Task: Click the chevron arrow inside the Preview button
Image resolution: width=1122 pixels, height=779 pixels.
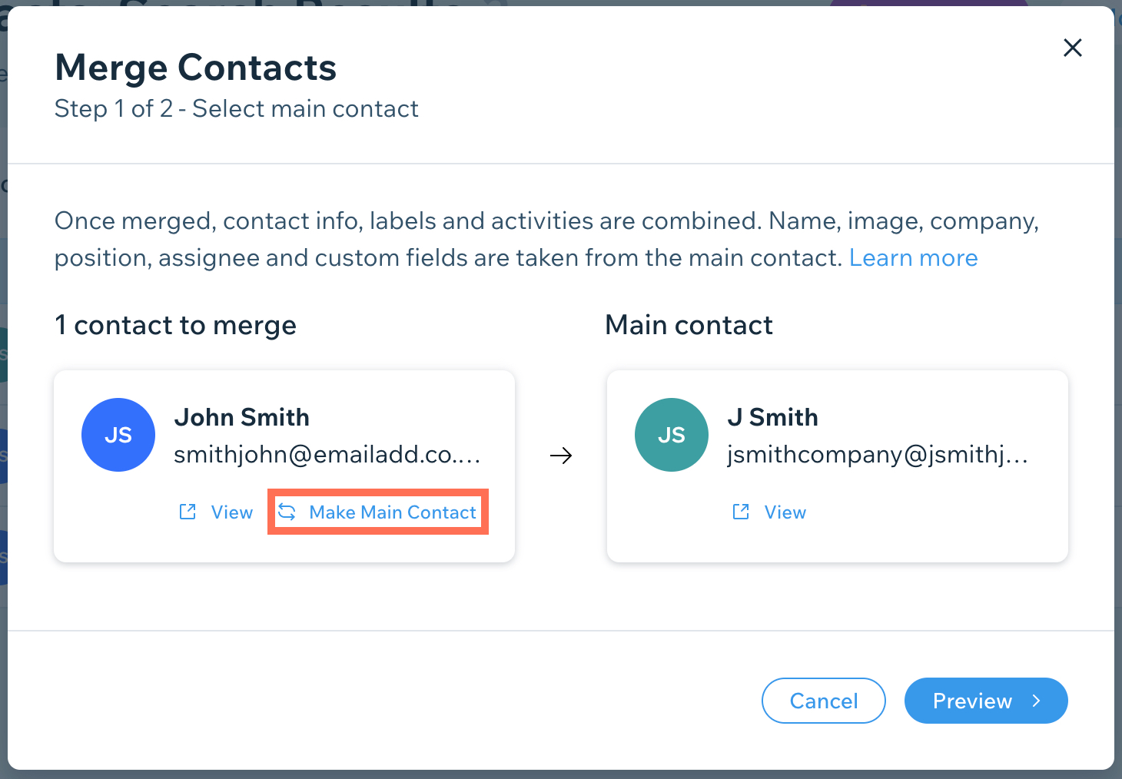Action: click(1036, 701)
